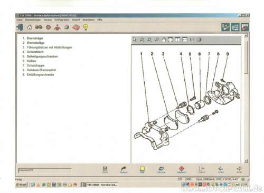The width and height of the screenshot is (264, 193).
Task: Click the exit door icon
Action: pos(20,27)
